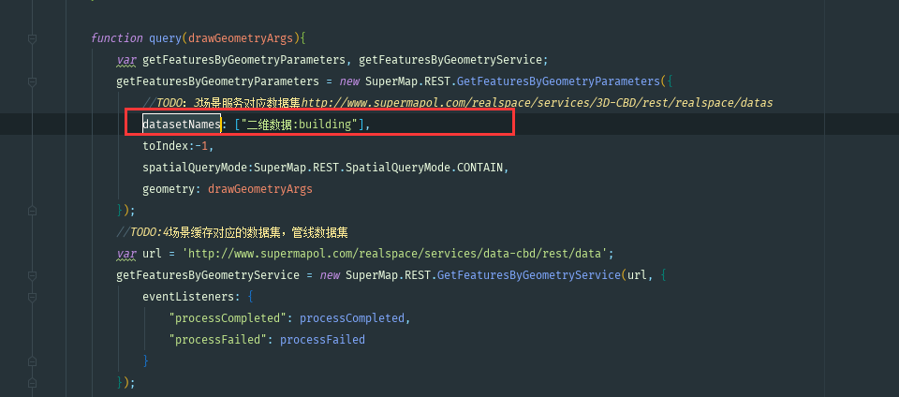Collapse fold marker on GetFeaturesByGeometryService constructor line
Image resolution: width=899 pixels, height=397 pixels.
pos(32,275)
